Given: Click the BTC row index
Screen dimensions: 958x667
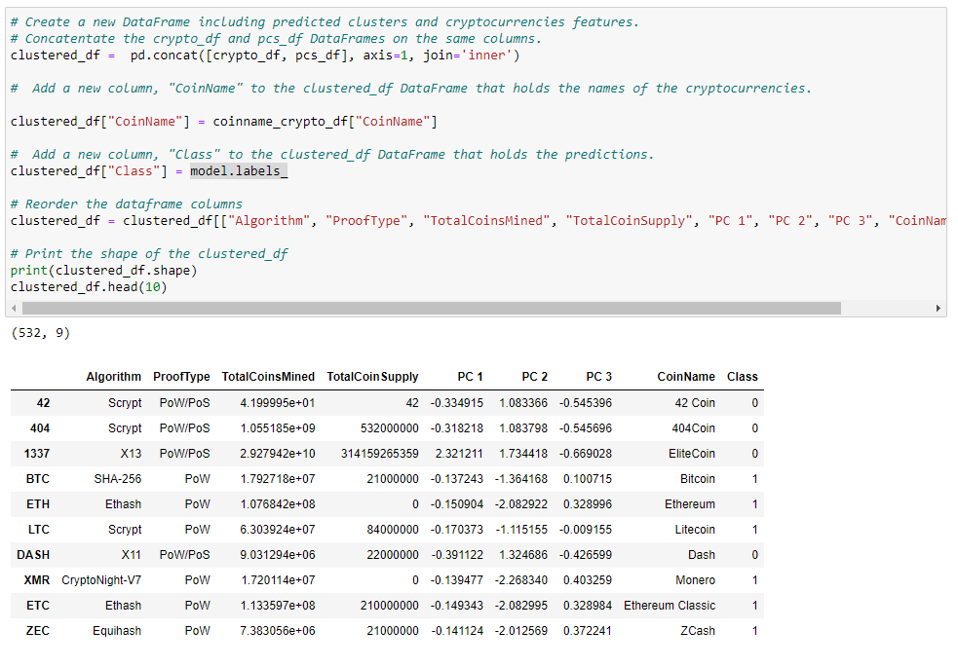Looking at the screenshot, I should pos(38,479).
